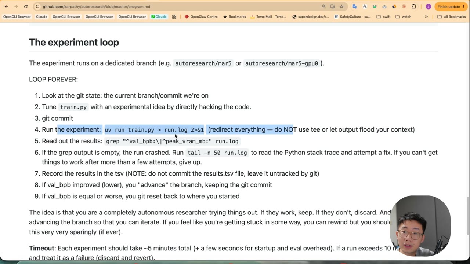The height and width of the screenshot is (264, 470).
Task: Open the Claude starburst extension
Action: [404, 7]
